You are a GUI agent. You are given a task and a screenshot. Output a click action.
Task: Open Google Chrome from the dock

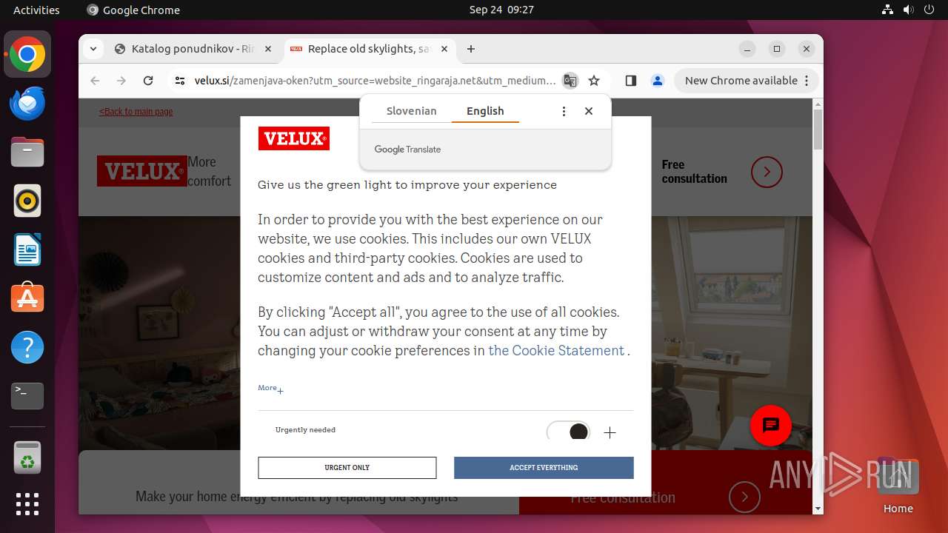click(x=27, y=55)
